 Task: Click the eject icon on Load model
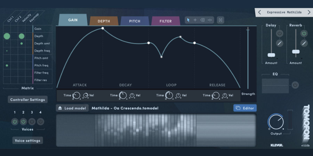click(60, 108)
